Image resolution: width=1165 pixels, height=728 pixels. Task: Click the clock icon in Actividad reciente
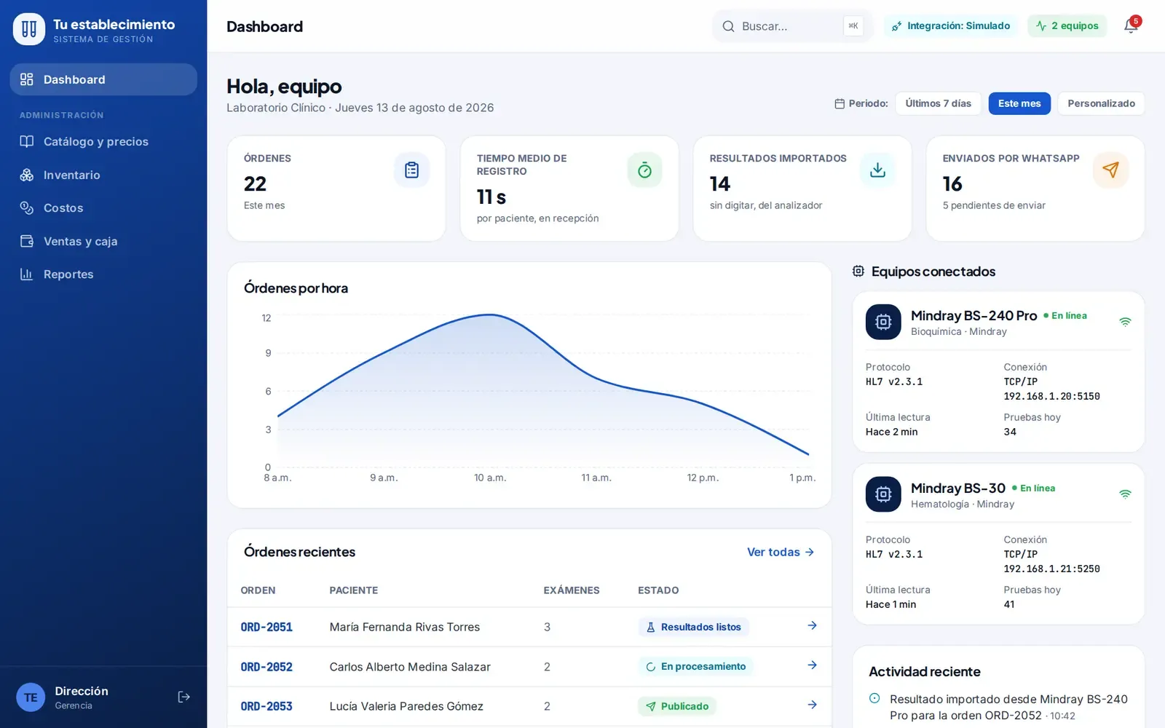(874, 698)
